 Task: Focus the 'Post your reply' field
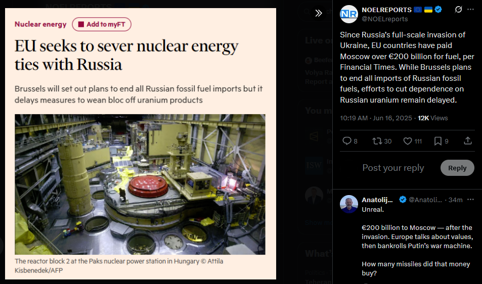pos(393,168)
